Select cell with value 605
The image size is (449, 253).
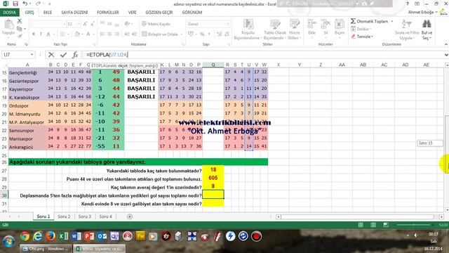tap(213, 178)
